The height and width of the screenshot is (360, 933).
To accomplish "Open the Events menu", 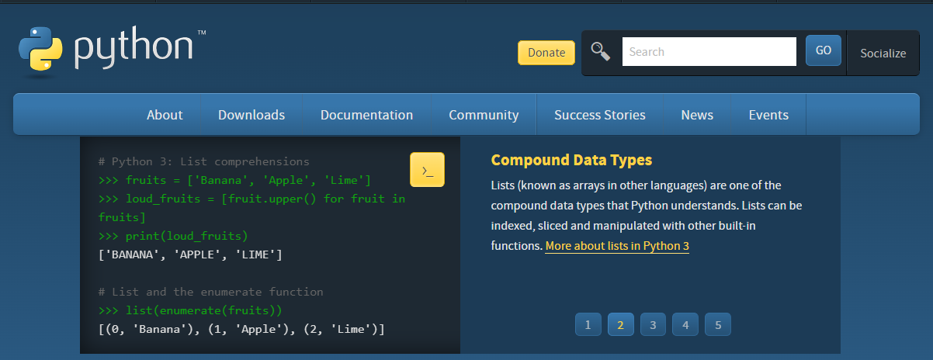I will click(x=768, y=115).
